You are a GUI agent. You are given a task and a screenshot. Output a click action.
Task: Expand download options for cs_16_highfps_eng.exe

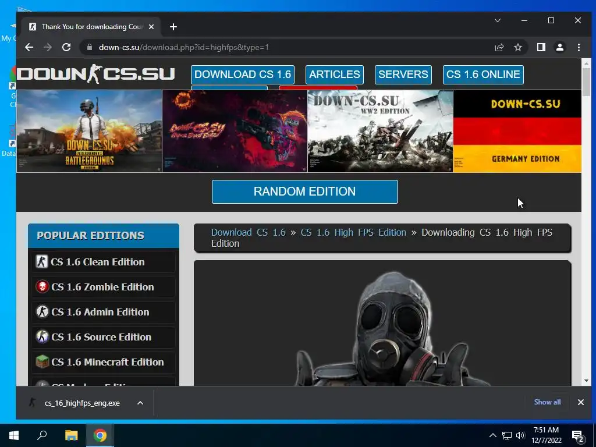click(140, 403)
